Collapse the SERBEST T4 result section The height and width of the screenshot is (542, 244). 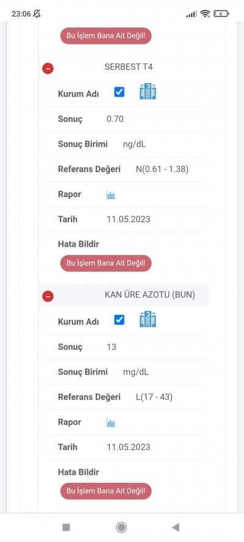point(48,68)
